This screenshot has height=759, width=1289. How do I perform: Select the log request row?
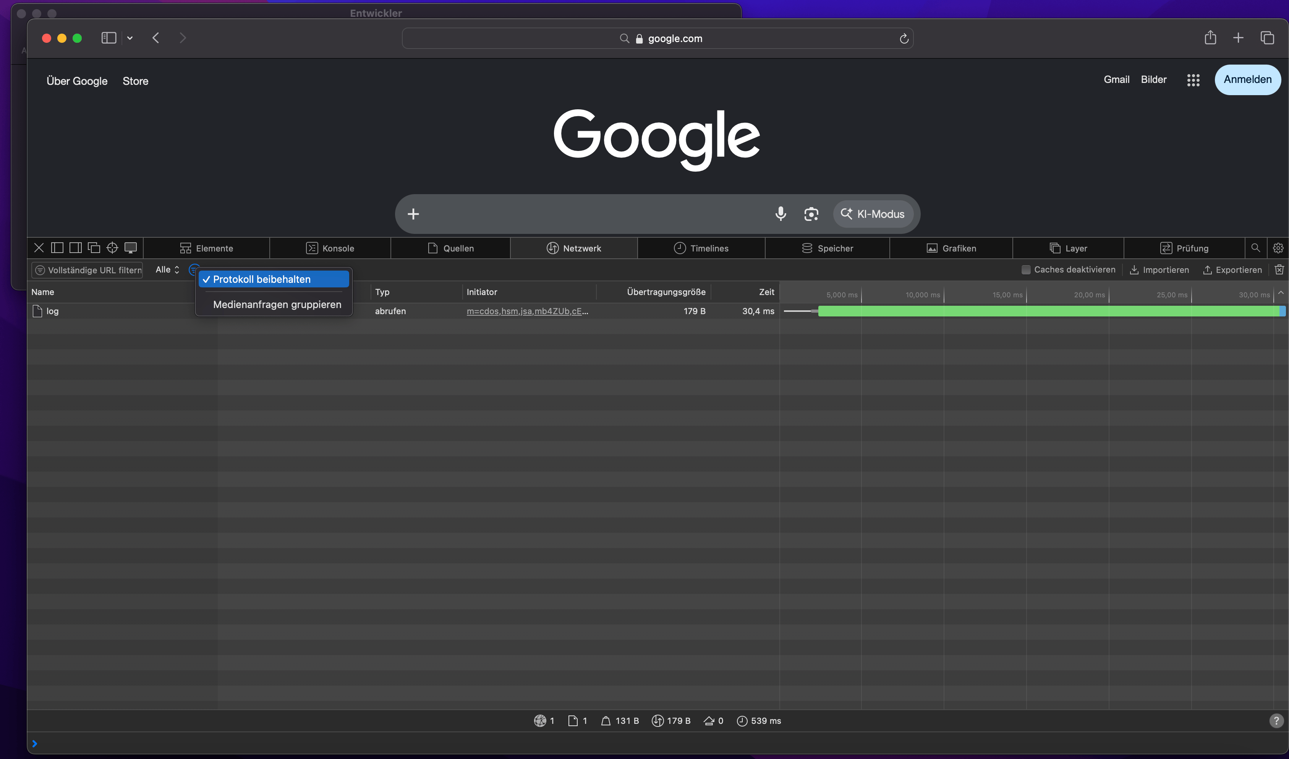click(403, 311)
